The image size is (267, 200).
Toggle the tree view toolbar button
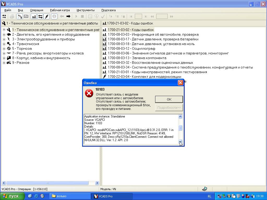[x=20, y=16]
